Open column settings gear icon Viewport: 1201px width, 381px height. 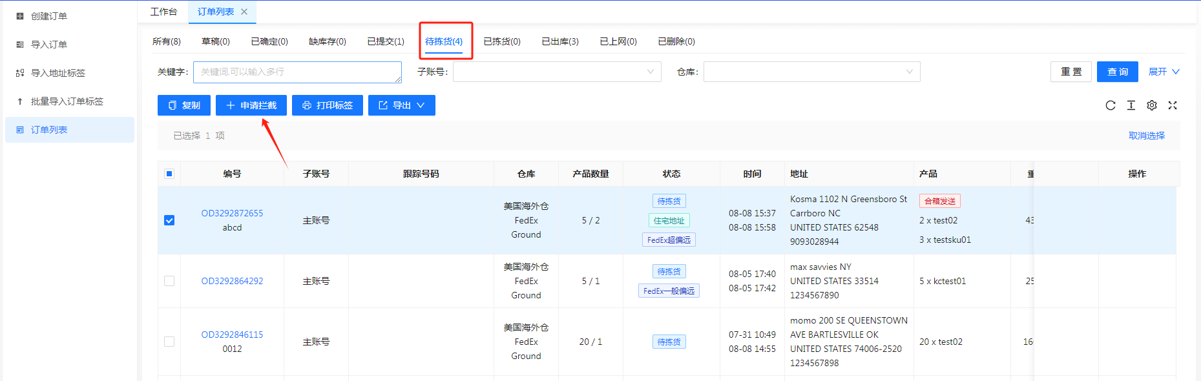point(1152,105)
